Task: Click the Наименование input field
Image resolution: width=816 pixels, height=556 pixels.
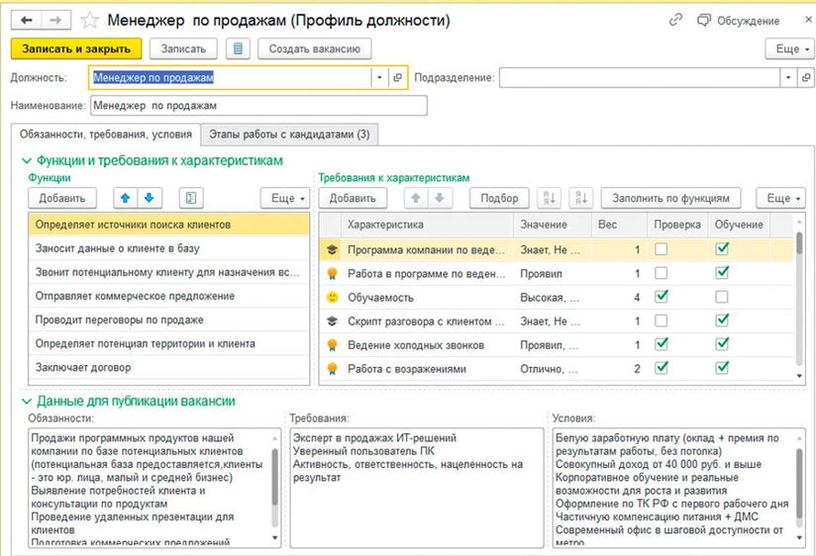Action: pyautogui.click(x=258, y=106)
